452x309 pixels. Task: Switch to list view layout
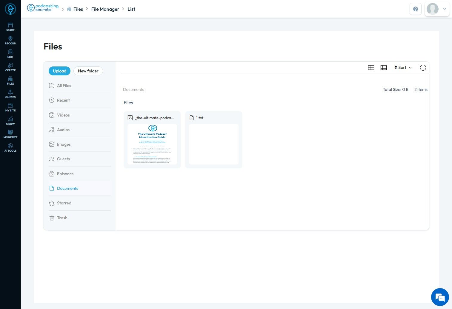point(384,68)
